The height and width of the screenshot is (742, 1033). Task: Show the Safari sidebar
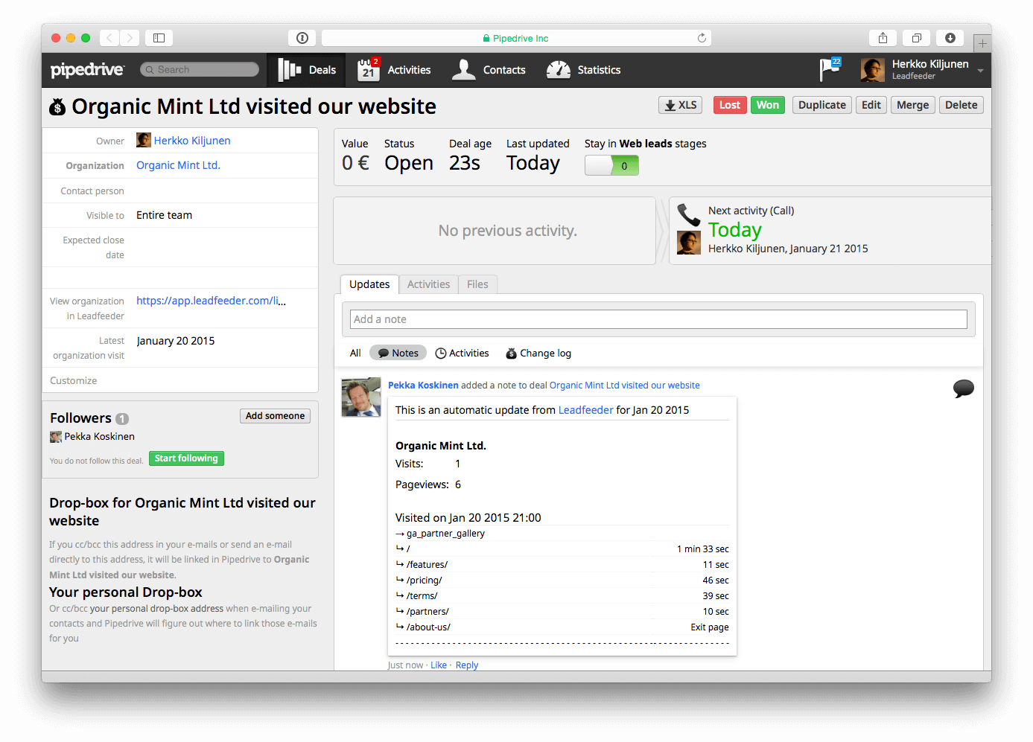coord(159,38)
